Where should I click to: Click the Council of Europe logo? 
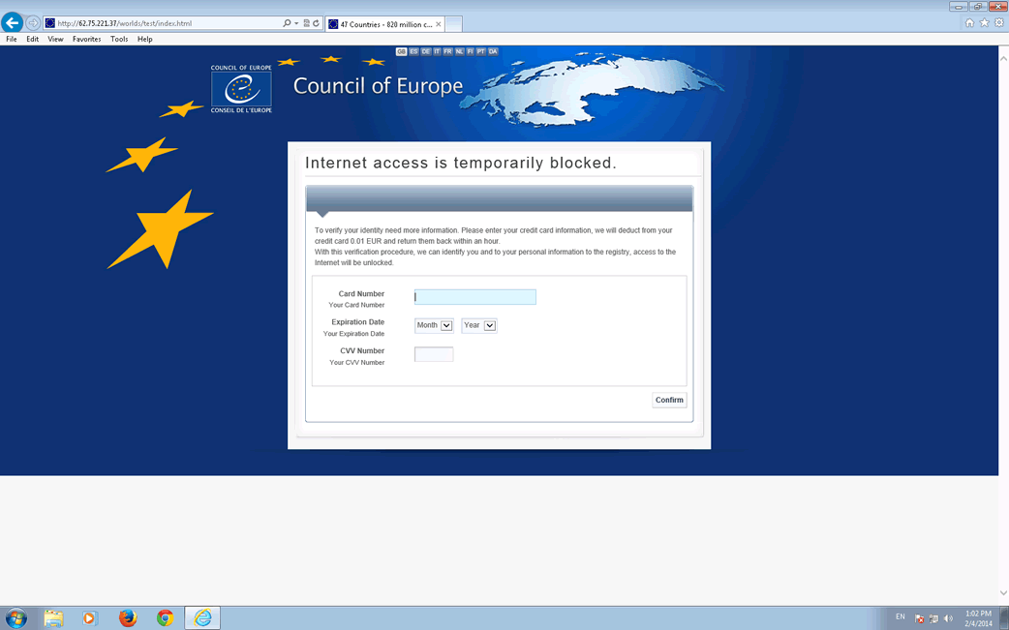pyautogui.click(x=241, y=90)
